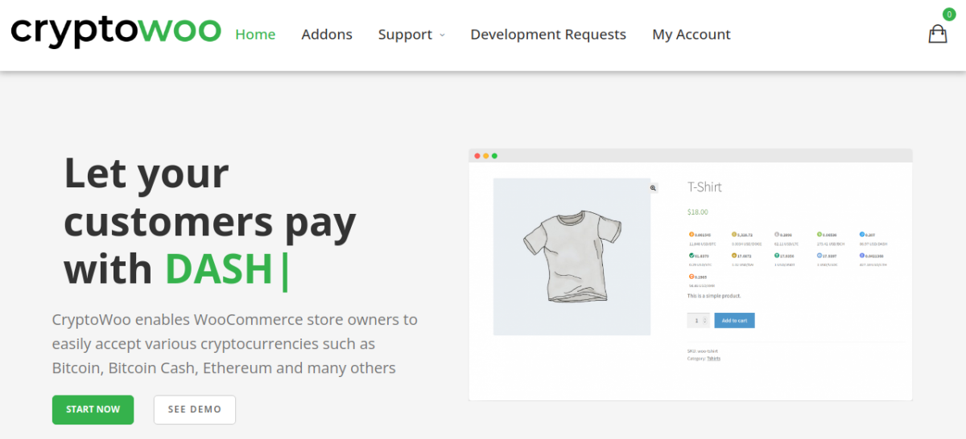Click the SEE DEMO button
The width and height of the screenshot is (966, 439).
pyautogui.click(x=195, y=409)
